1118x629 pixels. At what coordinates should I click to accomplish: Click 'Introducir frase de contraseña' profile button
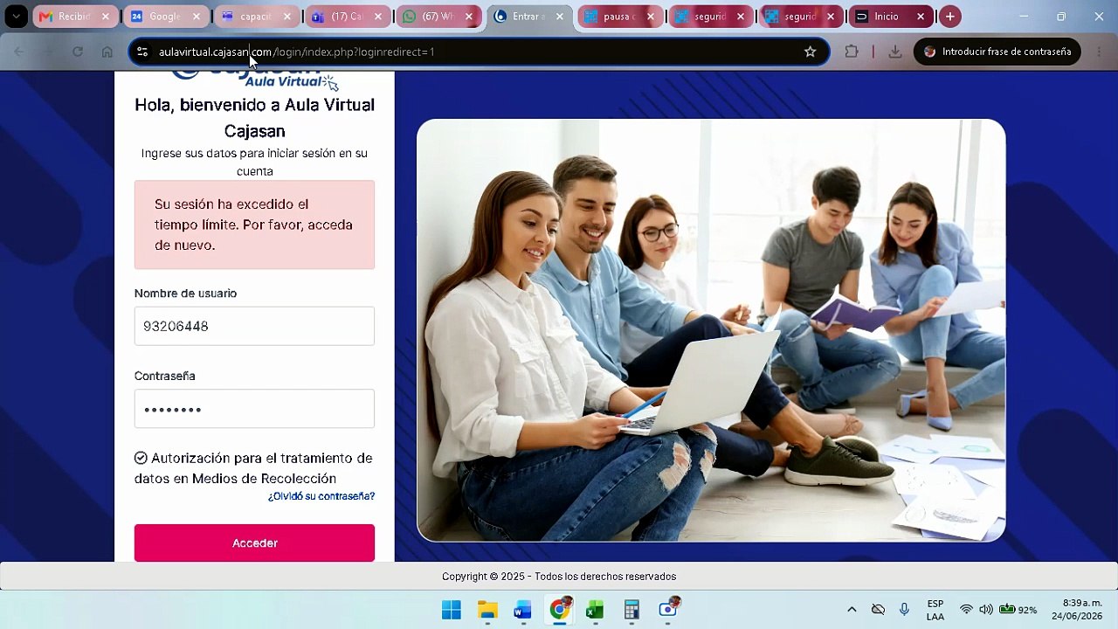click(x=997, y=52)
